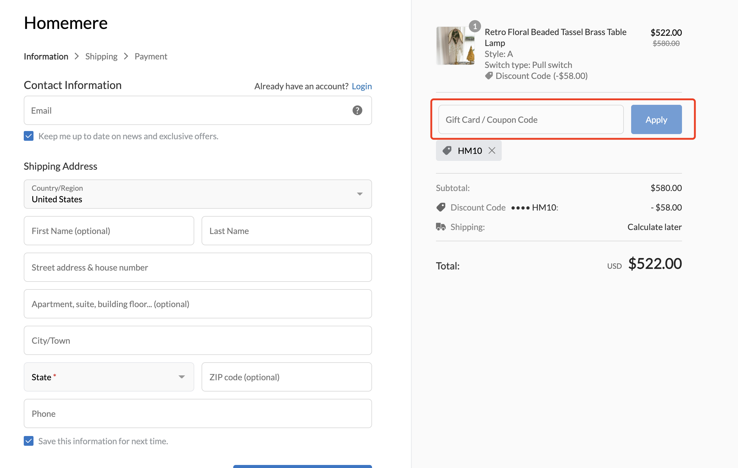The image size is (738, 468).
Task: Click the ZIP code (optional) field
Action: click(286, 377)
